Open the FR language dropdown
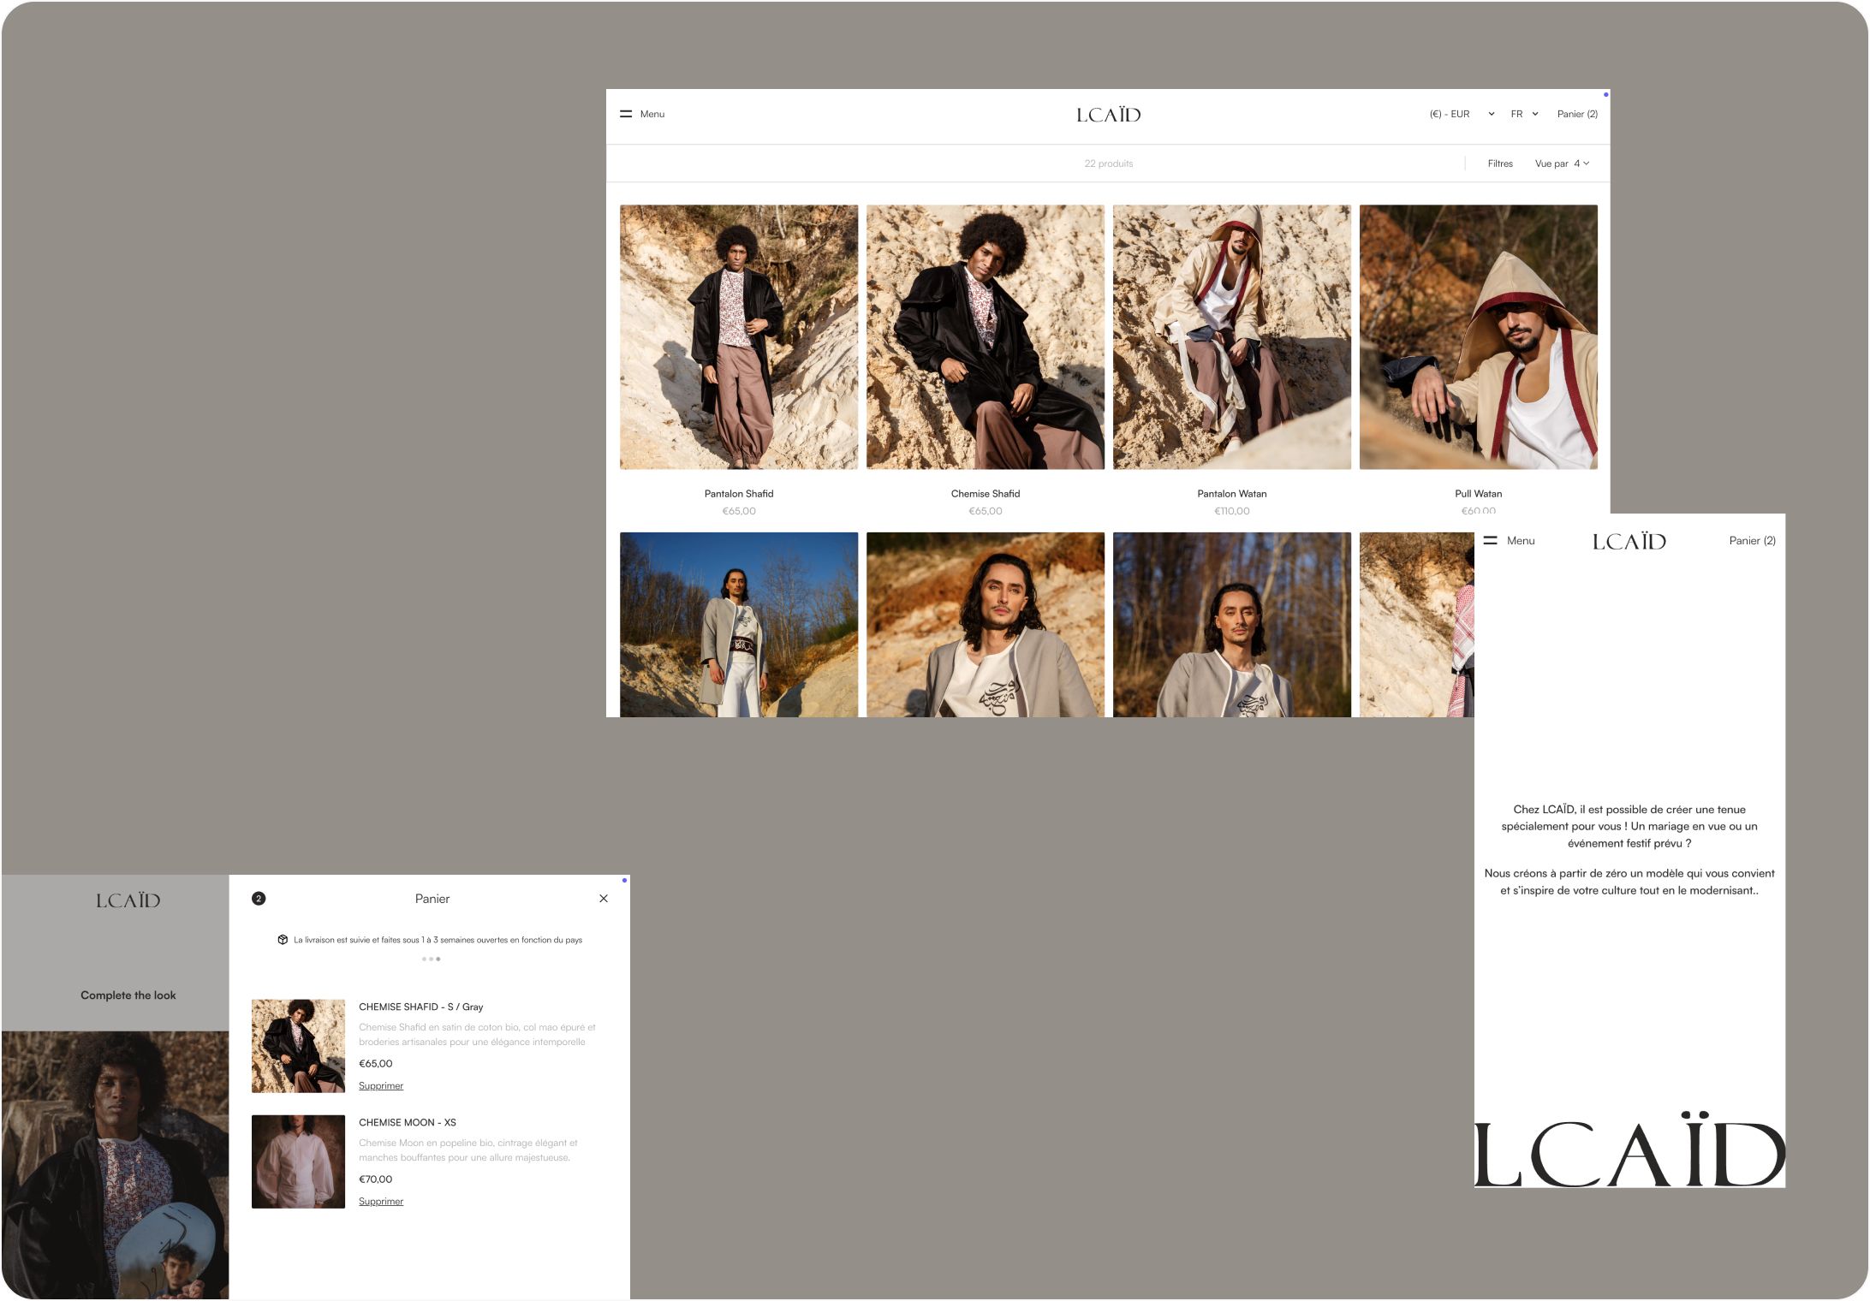 click(x=1524, y=114)
